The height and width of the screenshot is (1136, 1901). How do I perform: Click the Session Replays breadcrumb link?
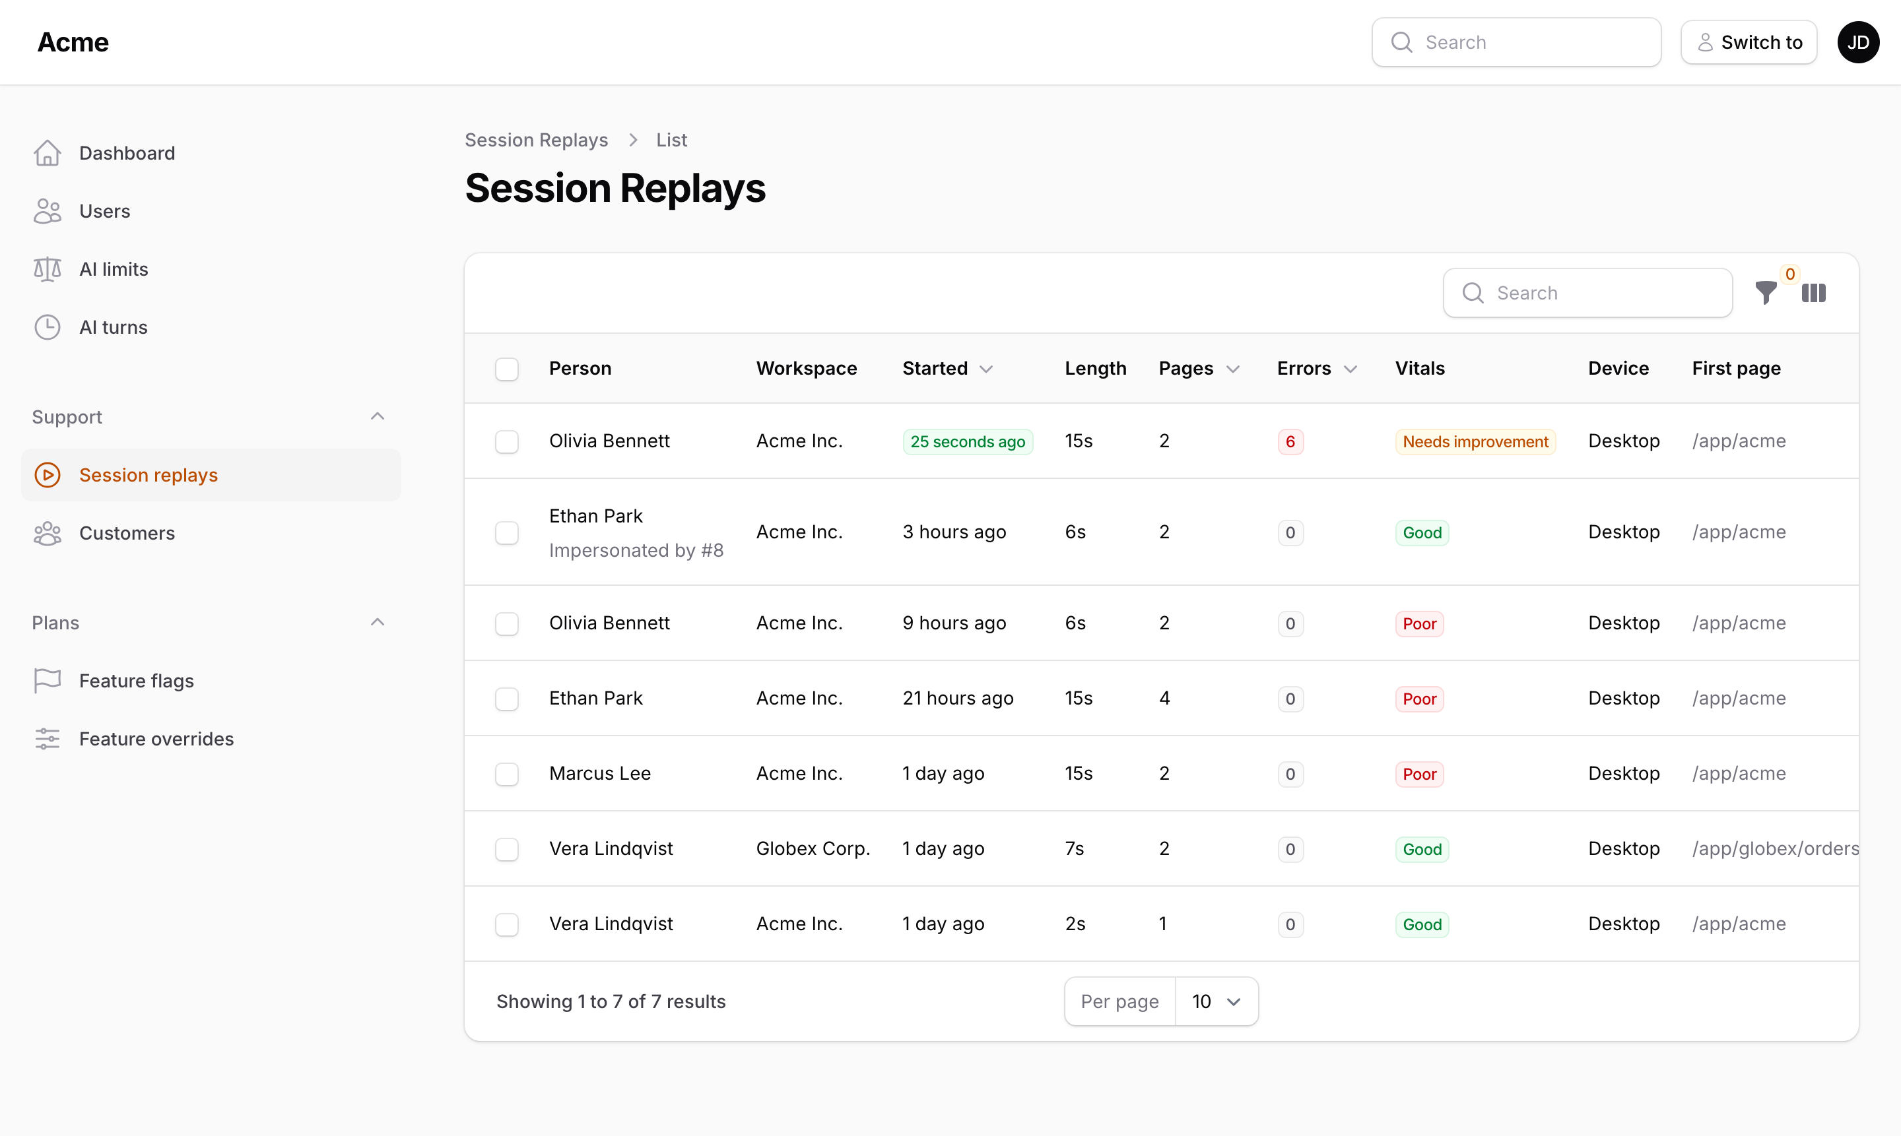(536, 140)
